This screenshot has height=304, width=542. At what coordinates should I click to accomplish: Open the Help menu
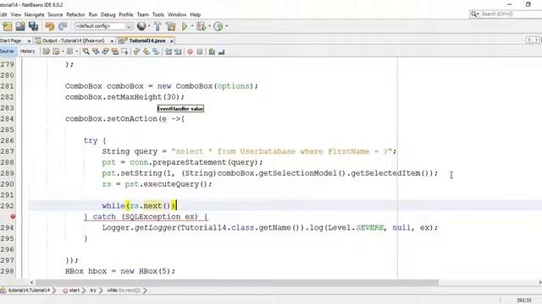pyautogui.click(x=196, y=14)
